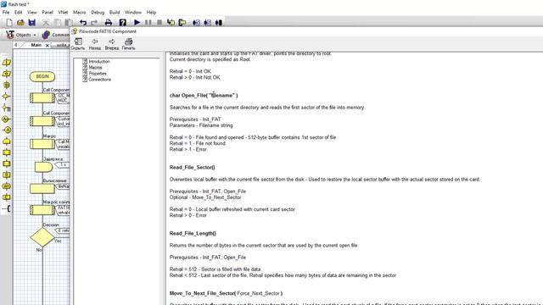
Task: Click Скрыть to hide help navigation pane
Action: (x=78, y=43)
